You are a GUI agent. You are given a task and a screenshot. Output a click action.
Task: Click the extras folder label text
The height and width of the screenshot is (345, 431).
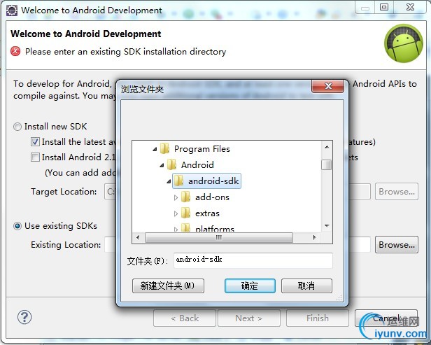pyautogui.click(x=207, y=213)
